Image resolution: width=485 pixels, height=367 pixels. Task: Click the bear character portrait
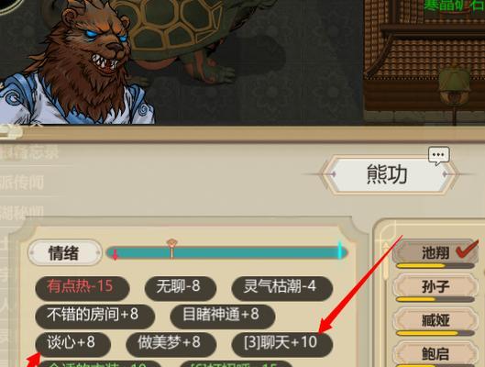coord(76,63)
